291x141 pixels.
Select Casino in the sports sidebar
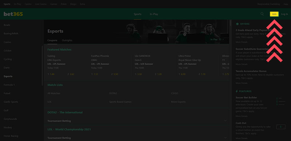(7, 42)
